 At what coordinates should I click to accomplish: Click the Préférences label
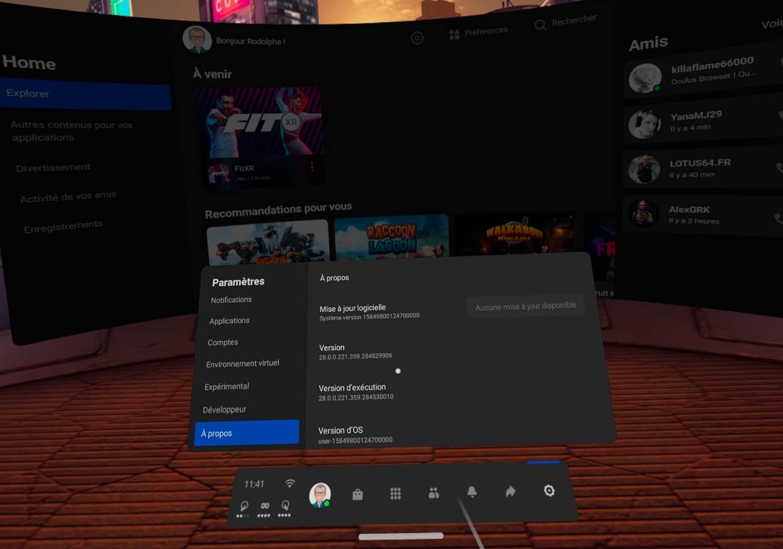[x=486, y=31]
